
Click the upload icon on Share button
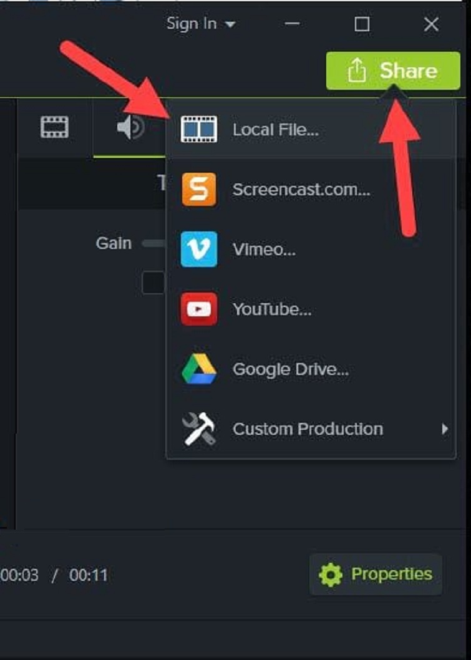pyautogui.click(x=356, y=70)
